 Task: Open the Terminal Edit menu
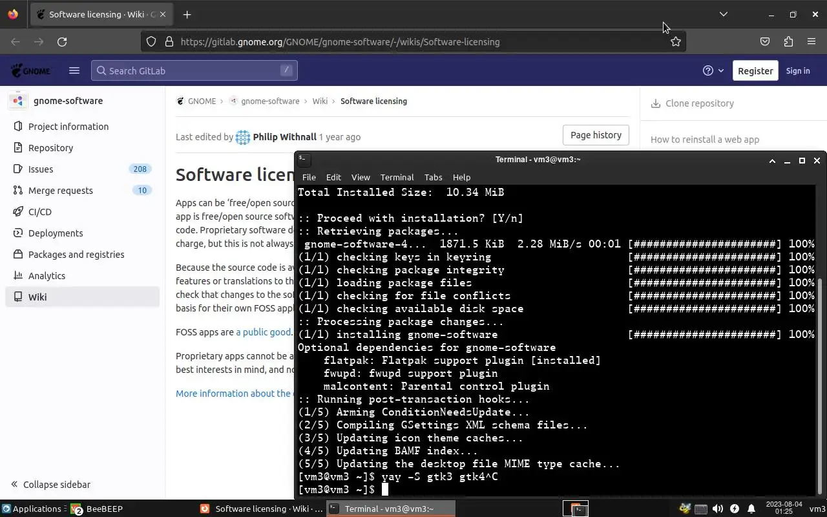click(x=333, y=177)
